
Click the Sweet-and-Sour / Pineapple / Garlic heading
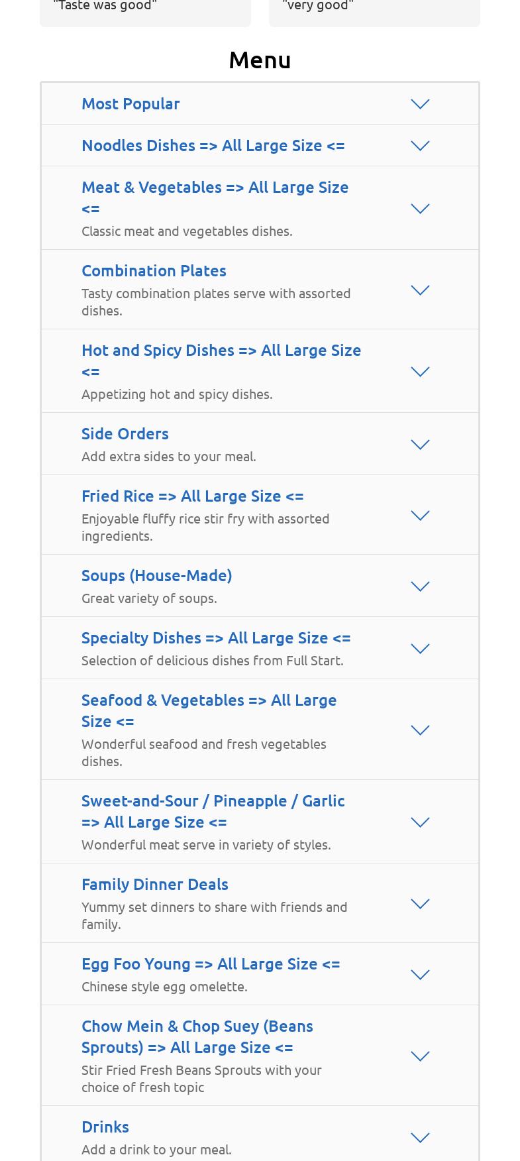click(213, 811)
